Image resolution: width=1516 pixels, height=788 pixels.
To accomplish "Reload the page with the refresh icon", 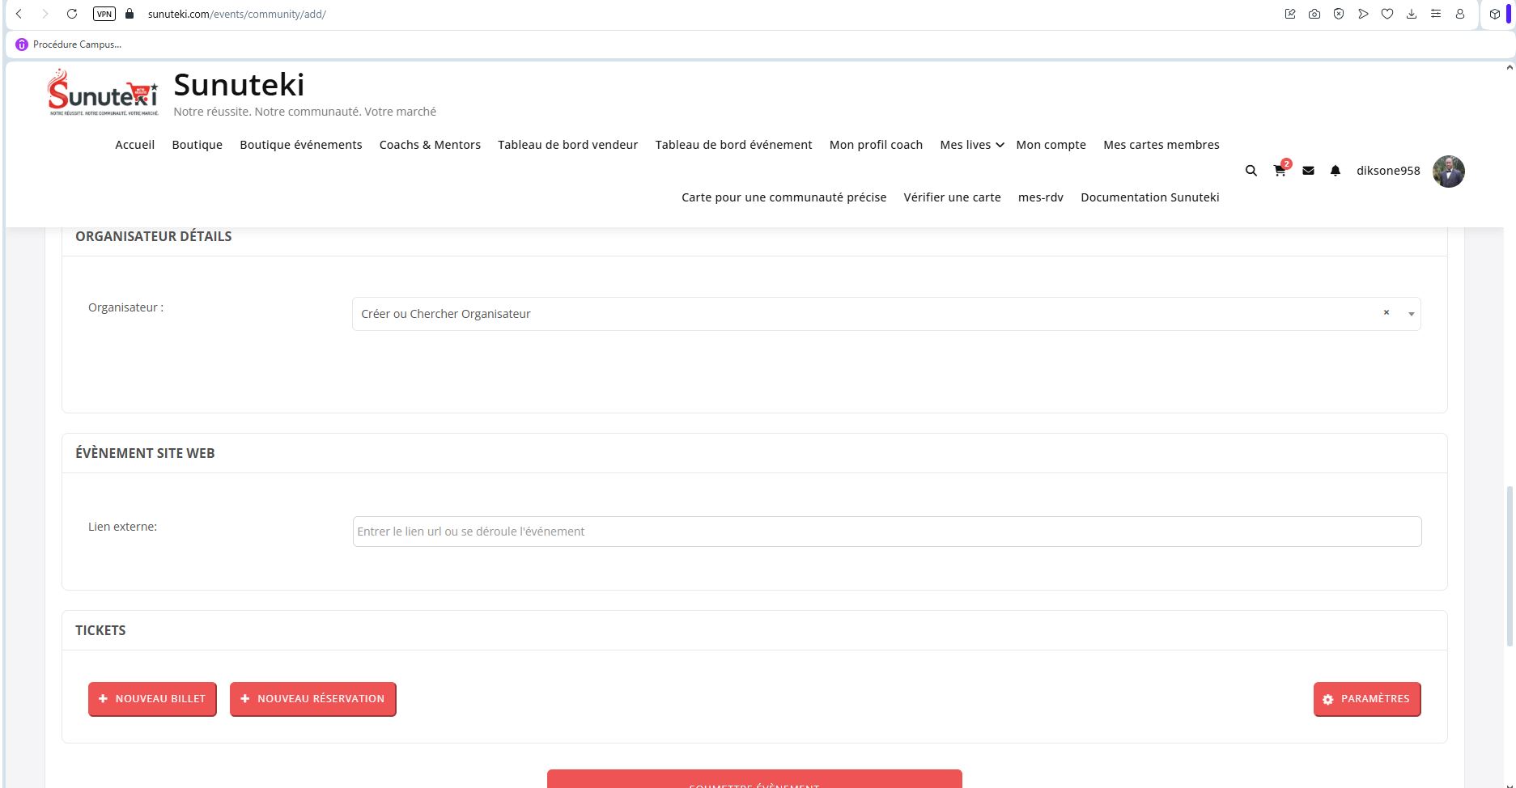I will click(72, 14).
